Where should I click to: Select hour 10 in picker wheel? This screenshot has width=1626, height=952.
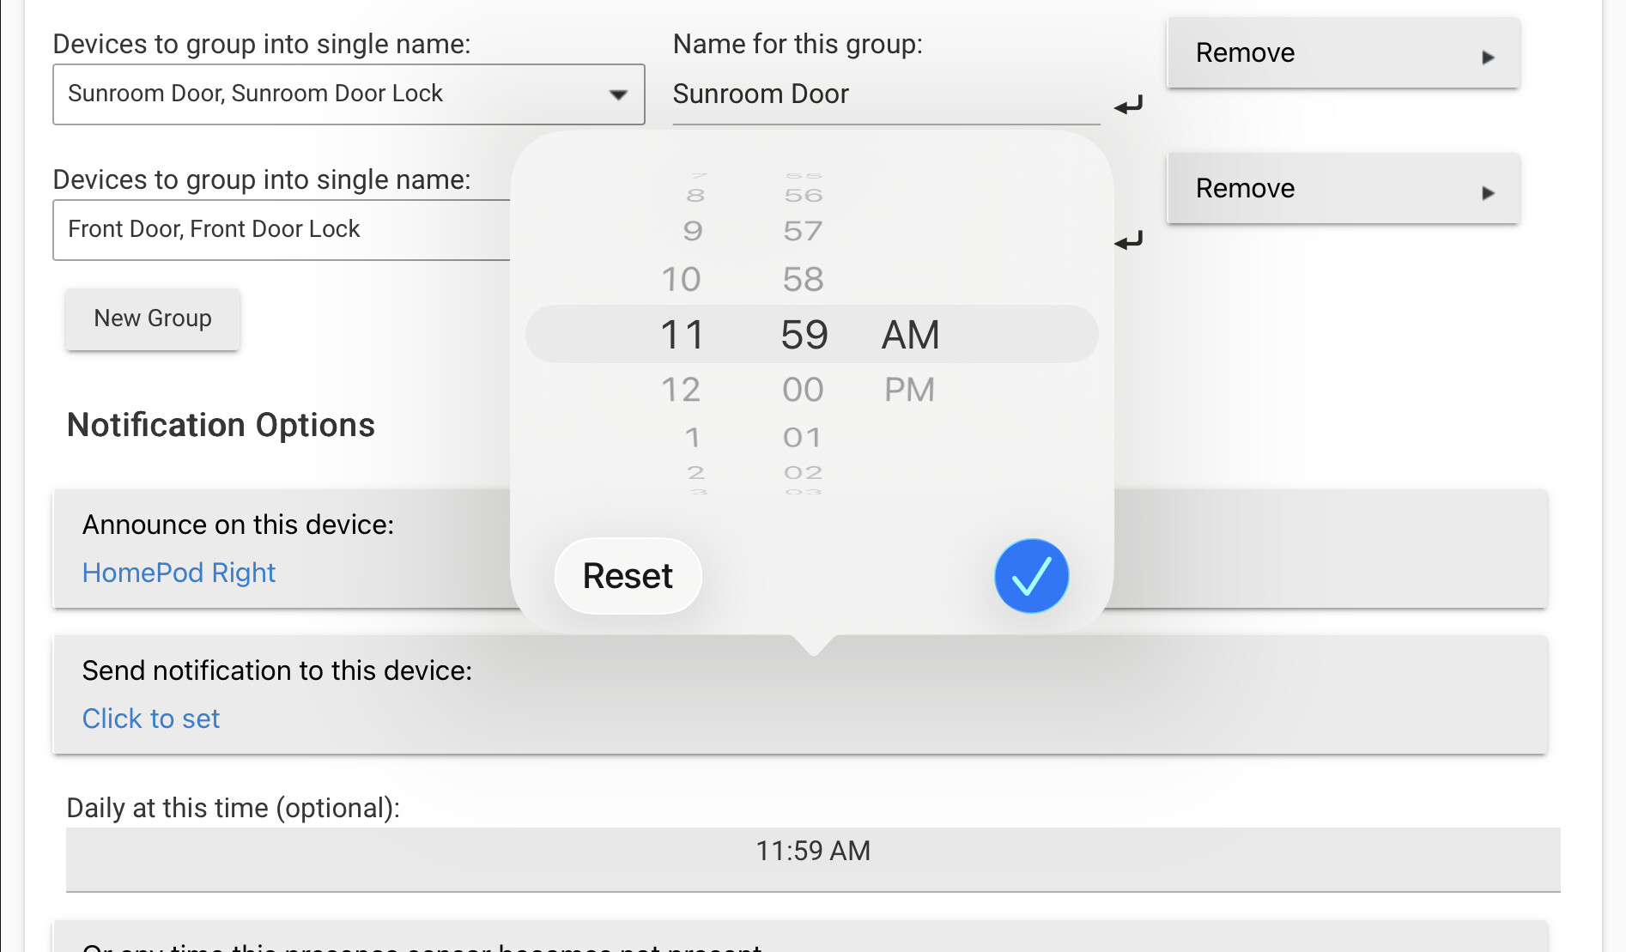[681, 279]
